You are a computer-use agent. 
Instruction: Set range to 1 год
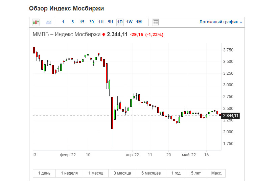coord(176,173)
